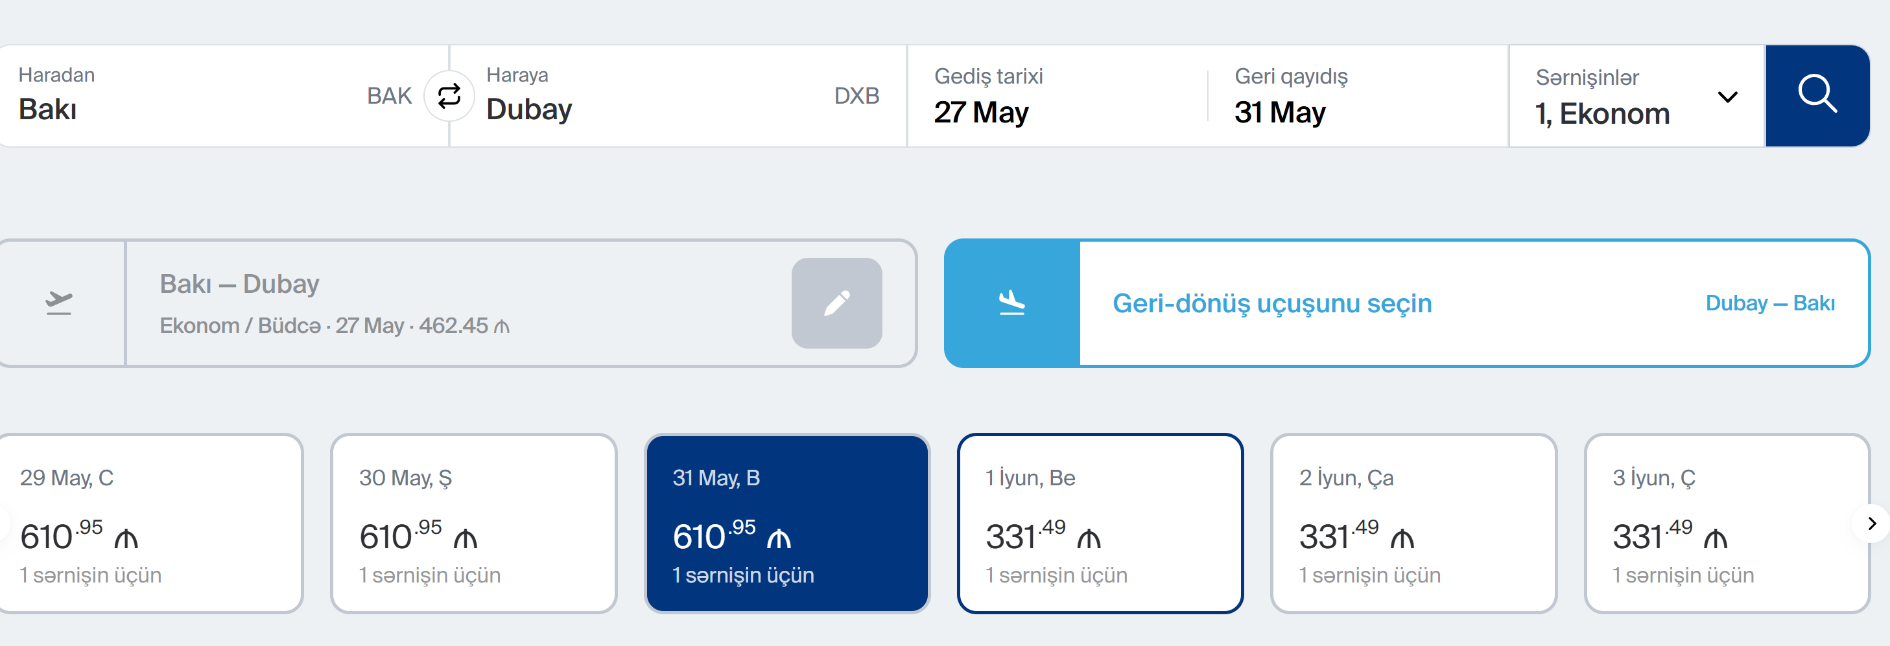Viewport: 1890px width, 646px height.
Task: Edit the Bakı — Dubay outbound flight
Action: click(836, 303)
